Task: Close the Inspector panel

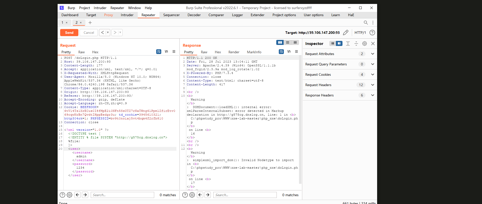Action: point(373,43)
